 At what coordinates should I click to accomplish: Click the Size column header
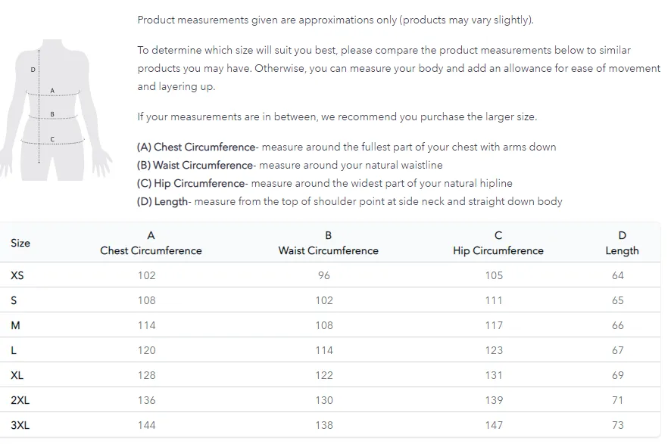click(20, 243)
